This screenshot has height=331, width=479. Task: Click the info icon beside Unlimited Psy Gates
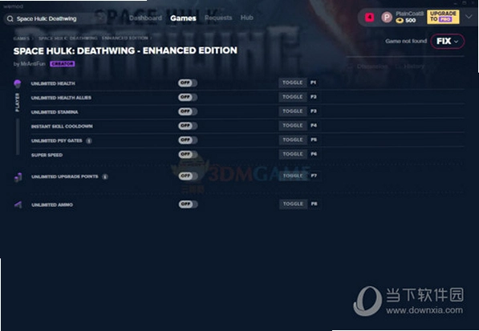pos(88,140)
